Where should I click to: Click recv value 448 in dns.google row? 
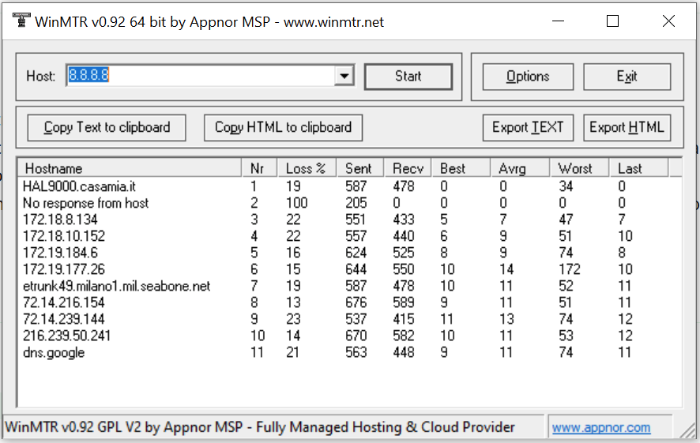pyautogui.click(x=404, y=352)
